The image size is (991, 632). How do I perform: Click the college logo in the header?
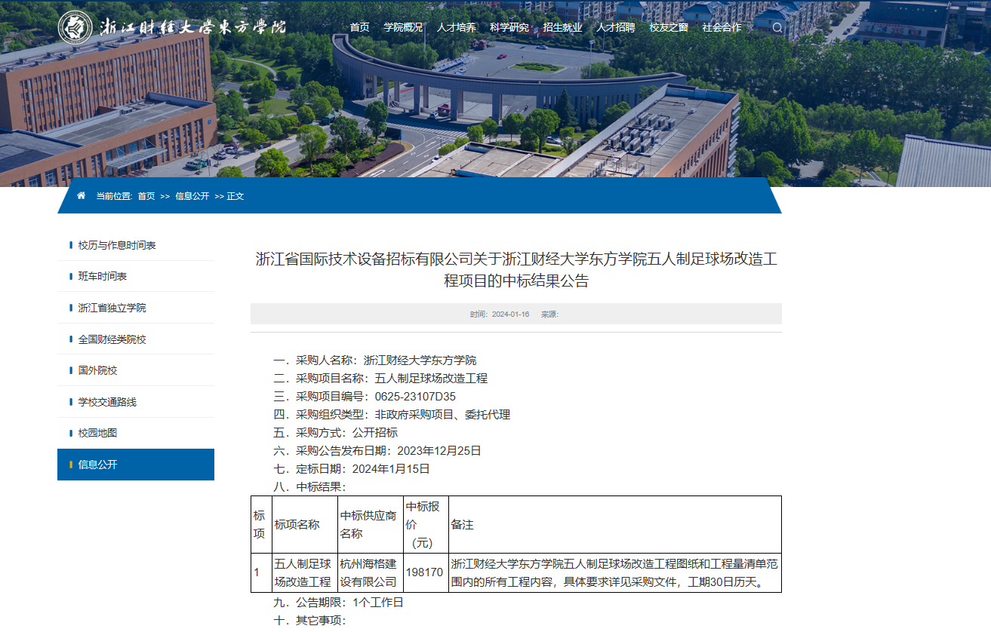point(172,27)
